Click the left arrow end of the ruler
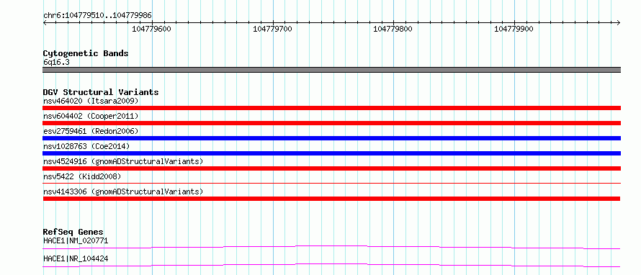641x275 pixels. tap(45, 23)
